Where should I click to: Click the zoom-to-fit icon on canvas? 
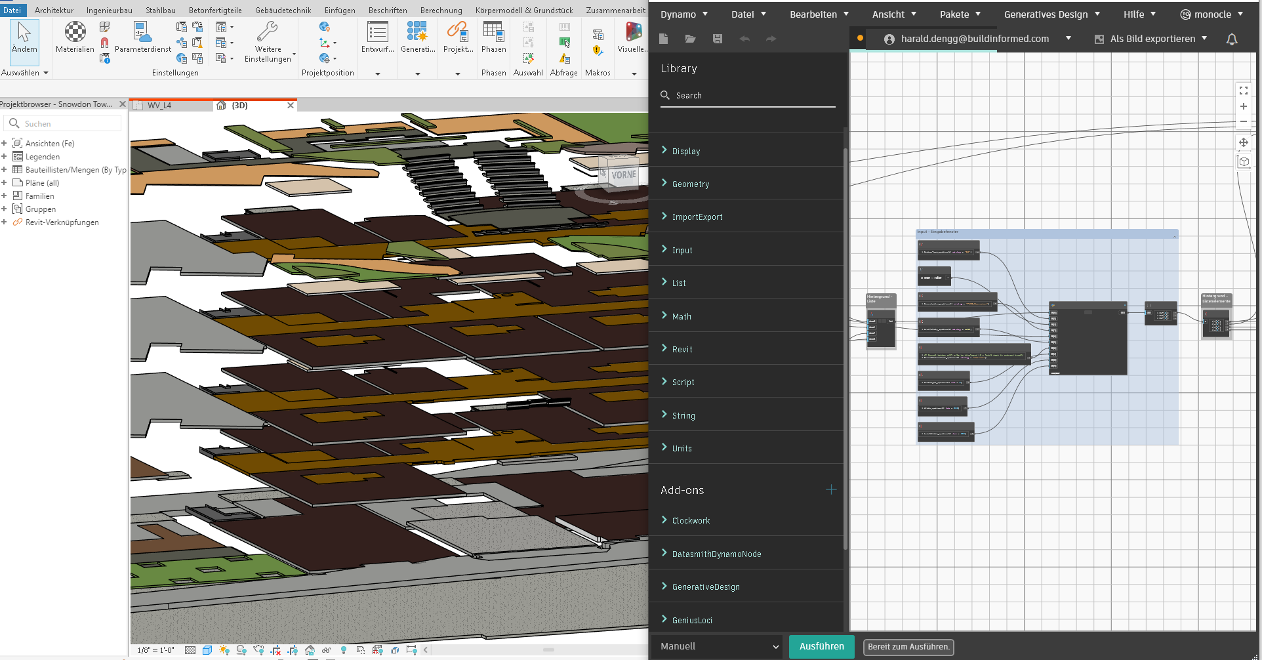pyautogui.click(x=1243, y=91)
